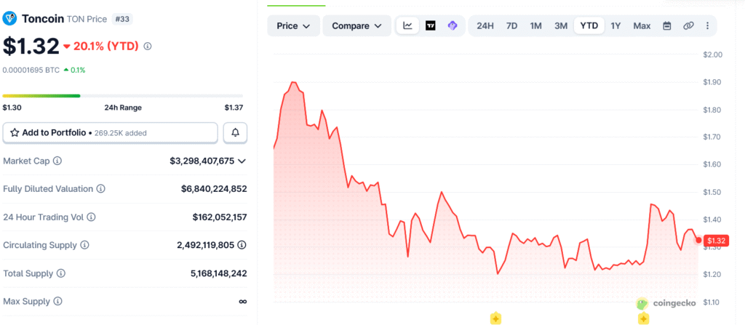Copy chart link icon
The image size is (745, 325).
pyautogui.click(x=688, y=25)
